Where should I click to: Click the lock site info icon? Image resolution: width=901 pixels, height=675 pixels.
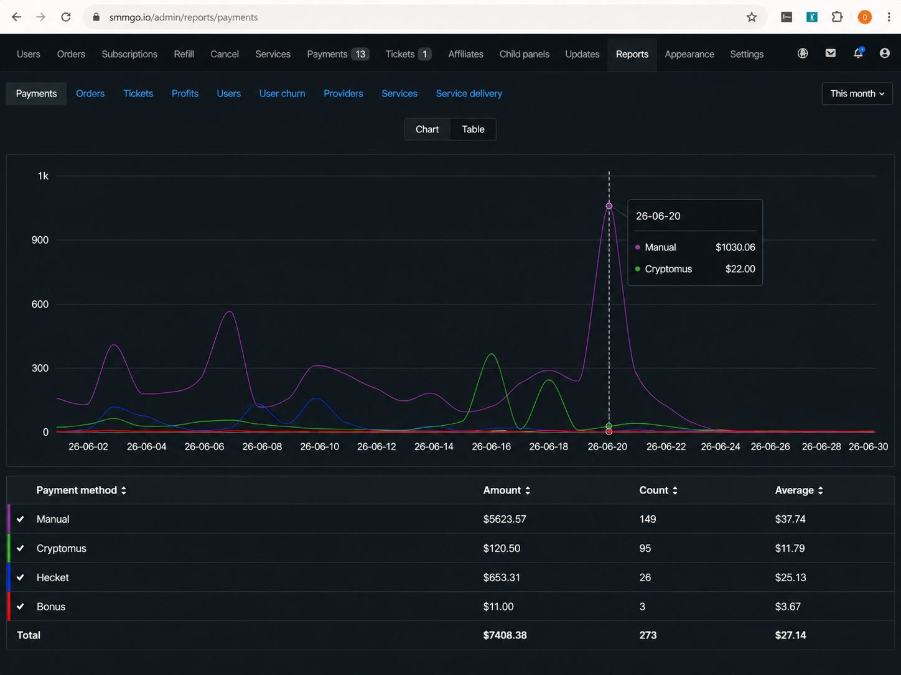click(x=96, y=17)
